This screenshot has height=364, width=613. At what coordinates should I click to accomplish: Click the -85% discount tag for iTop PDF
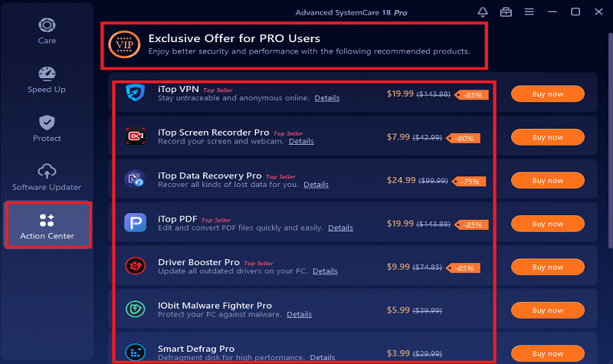tap(471, 225)
